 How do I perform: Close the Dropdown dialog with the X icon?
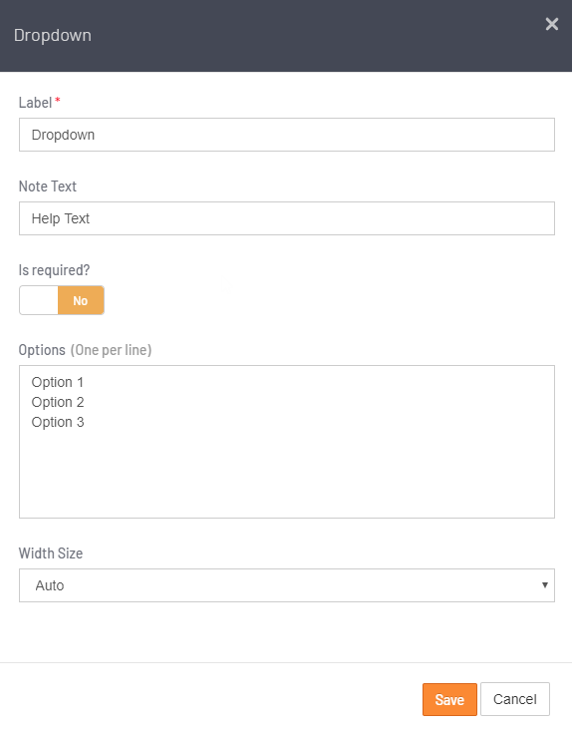(x=551, y=24)
